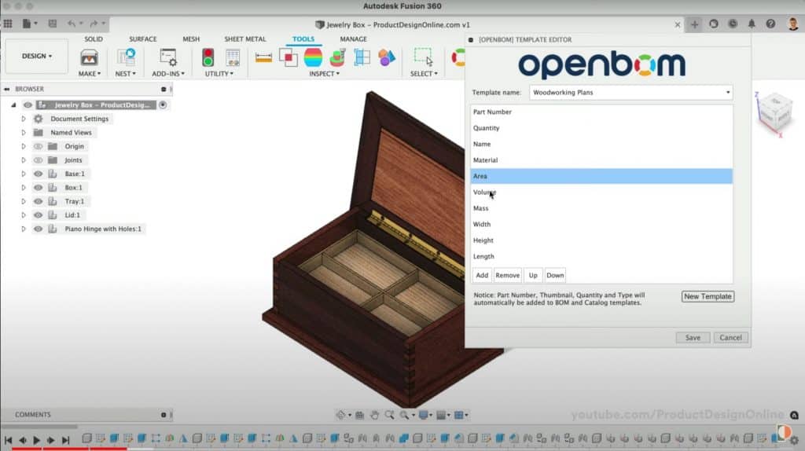Open the Template name dropdown
The height and width of the screenshot is (451, 805).
(630, 93)
